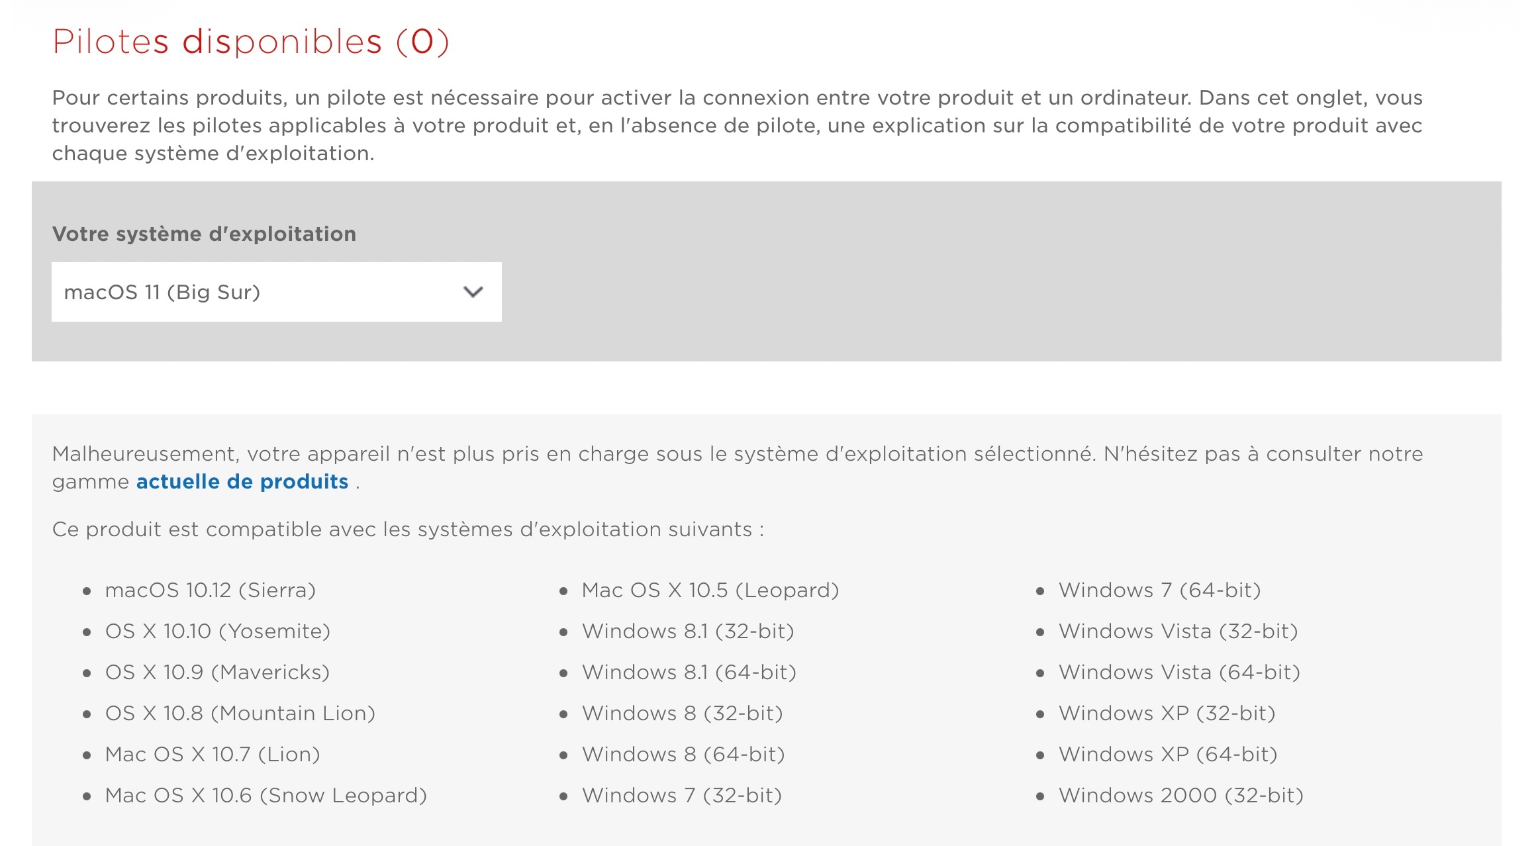
Task: Click the chevron arrow in the OS selector
Action: pyautogui.click(x=473, y=292)
